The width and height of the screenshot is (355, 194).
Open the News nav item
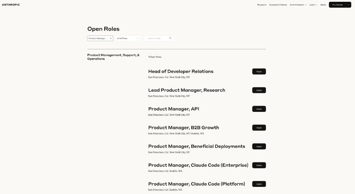click(323, 5)
